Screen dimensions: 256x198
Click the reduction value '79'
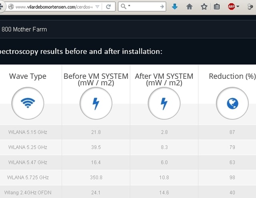coord(232,147)
